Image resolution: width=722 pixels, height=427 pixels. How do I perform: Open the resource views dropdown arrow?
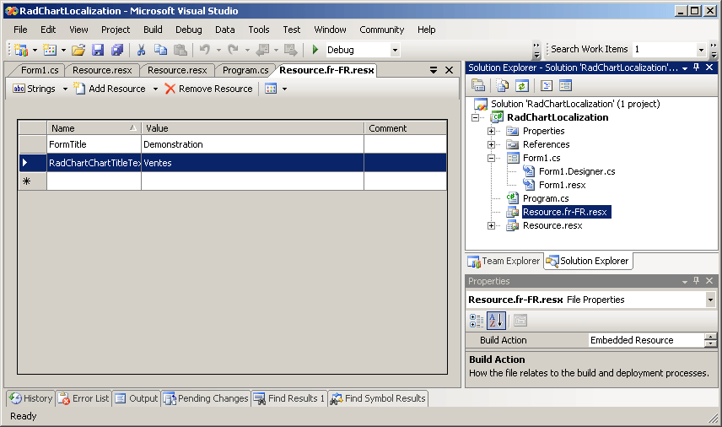284,89
